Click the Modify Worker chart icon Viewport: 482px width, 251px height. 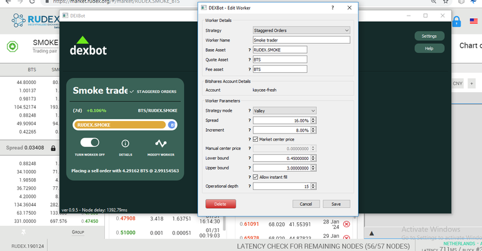[x=161, y=144]
